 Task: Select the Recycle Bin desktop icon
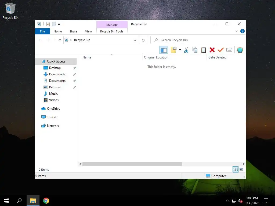[x=10, y=11]
